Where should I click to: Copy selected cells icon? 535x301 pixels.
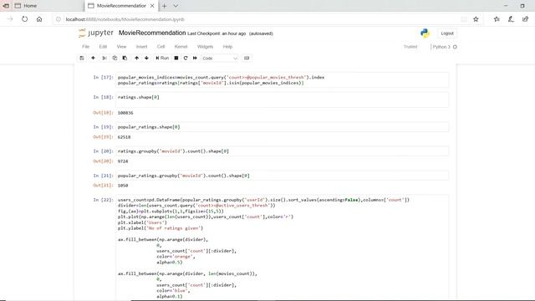pos(115,58)
